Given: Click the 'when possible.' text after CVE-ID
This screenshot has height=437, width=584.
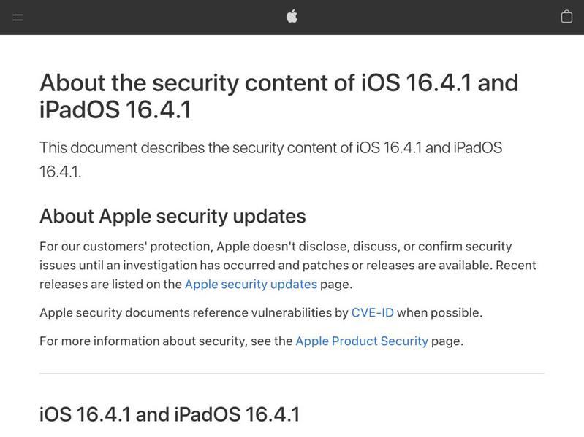Looking at the screenshot, I should (x=439, y=312).
